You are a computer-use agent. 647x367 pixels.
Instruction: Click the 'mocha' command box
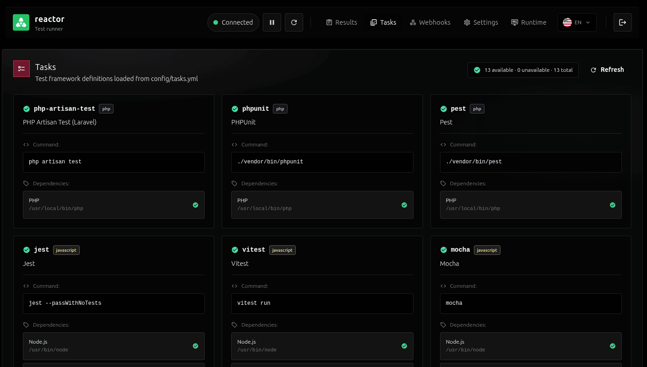click(531, 303)
